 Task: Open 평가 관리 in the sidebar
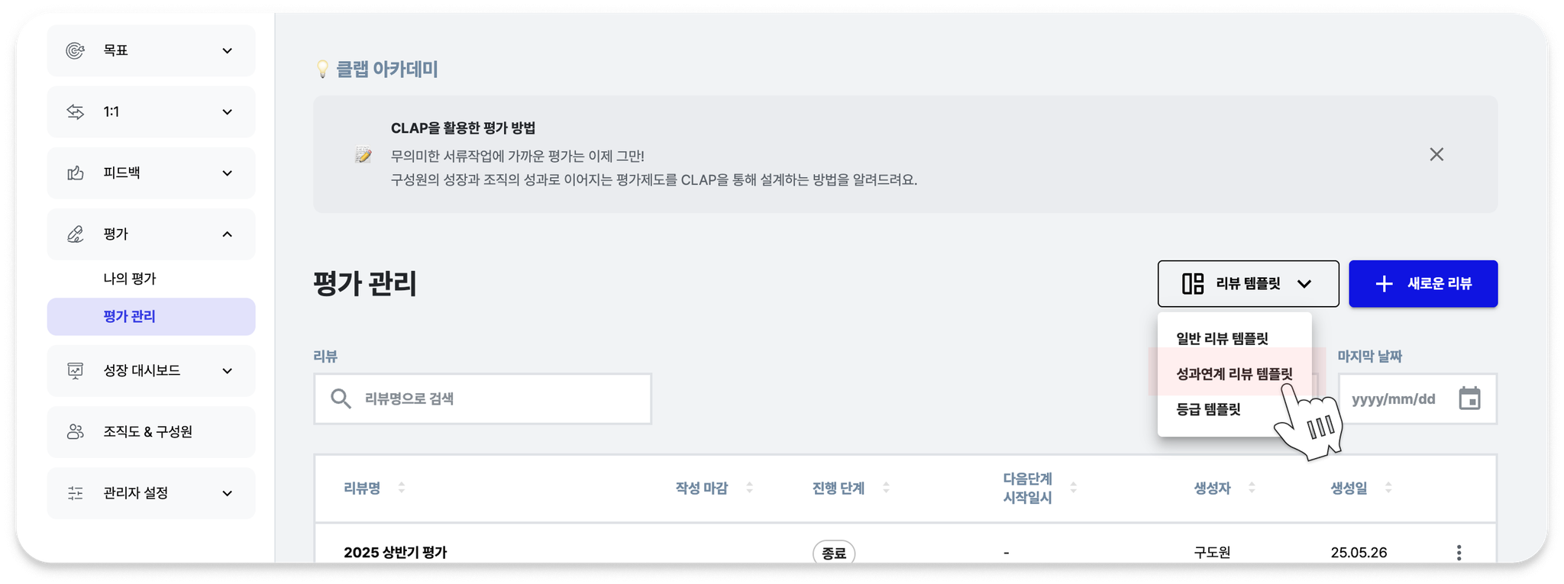(x=151, y=316)
